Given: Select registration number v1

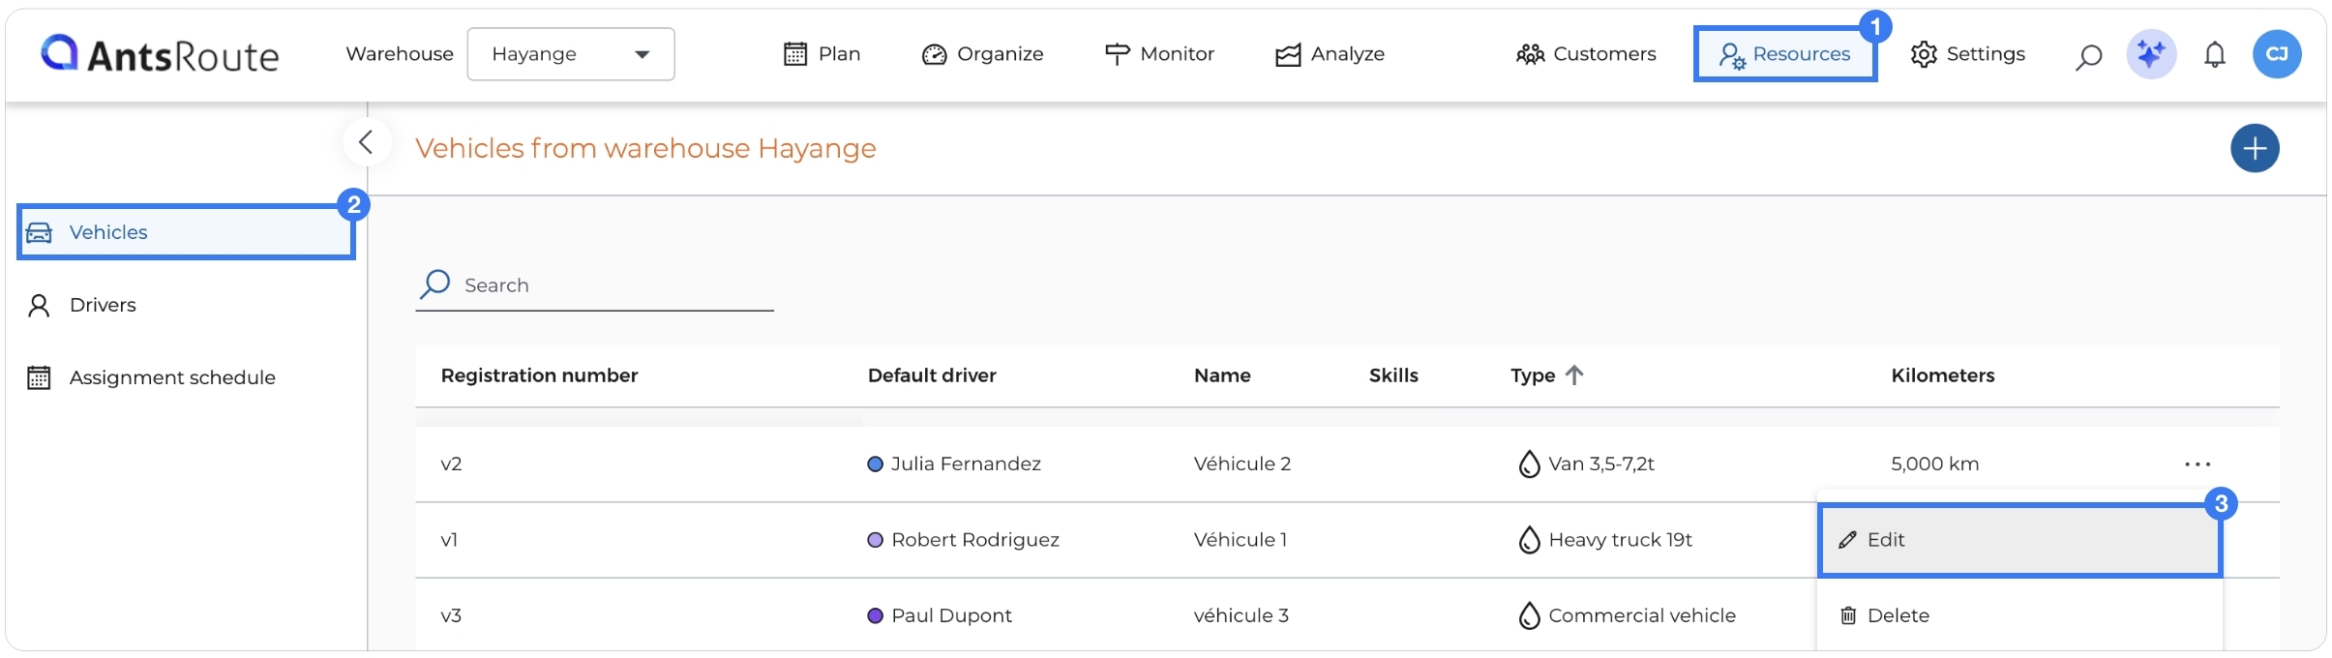Looking at the screenshot, I should (449, 540).
